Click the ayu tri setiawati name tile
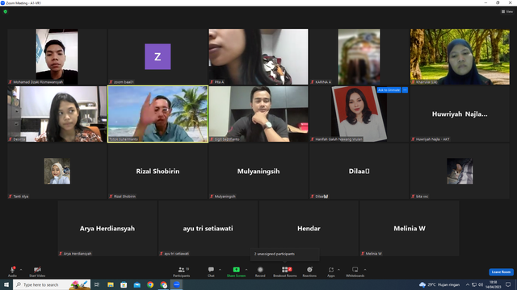The width and height of the screenshot is (517, 290). tap(208, 228)
